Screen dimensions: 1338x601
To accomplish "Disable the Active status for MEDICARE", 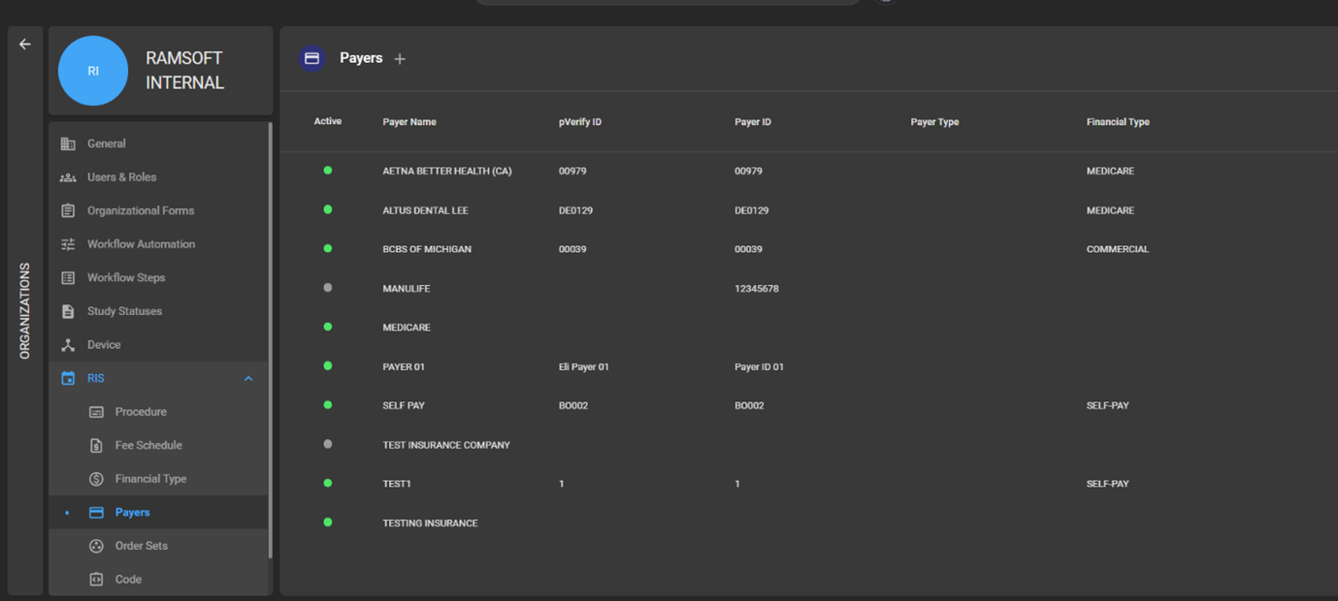I will [327, 327].
